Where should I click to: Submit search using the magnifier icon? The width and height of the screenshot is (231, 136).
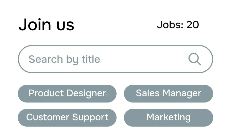(195, 59)
